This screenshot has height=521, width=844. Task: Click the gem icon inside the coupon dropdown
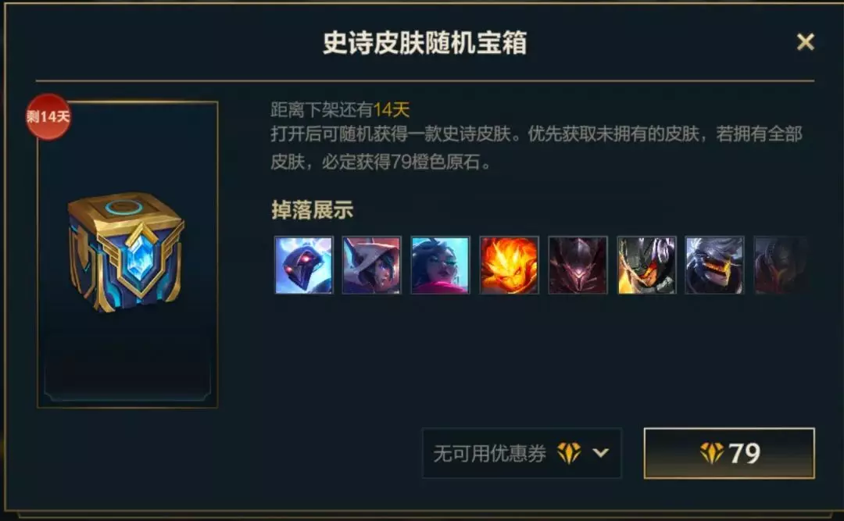[569, 453]
